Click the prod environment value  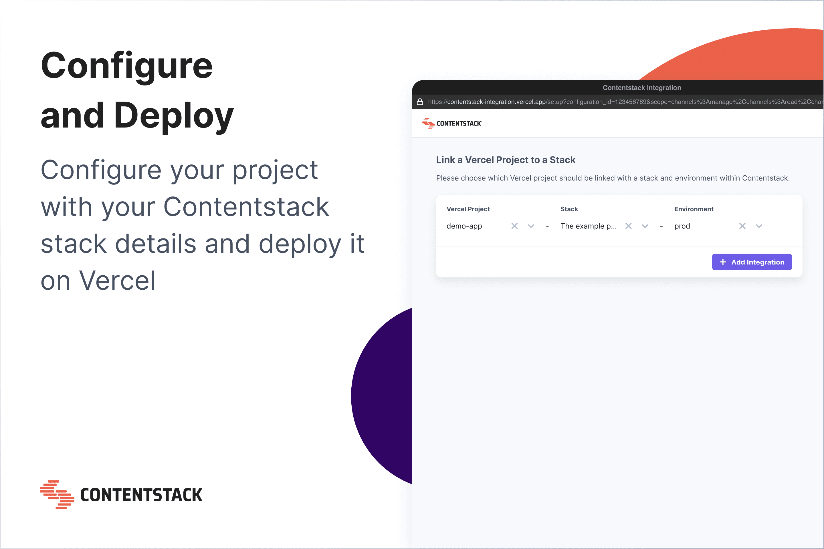682,226
